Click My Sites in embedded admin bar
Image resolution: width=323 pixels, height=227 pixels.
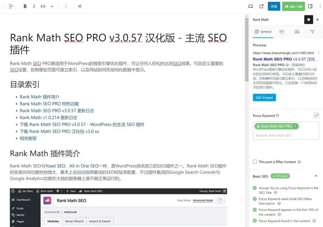pyautogui.click(x=25, y=191)
